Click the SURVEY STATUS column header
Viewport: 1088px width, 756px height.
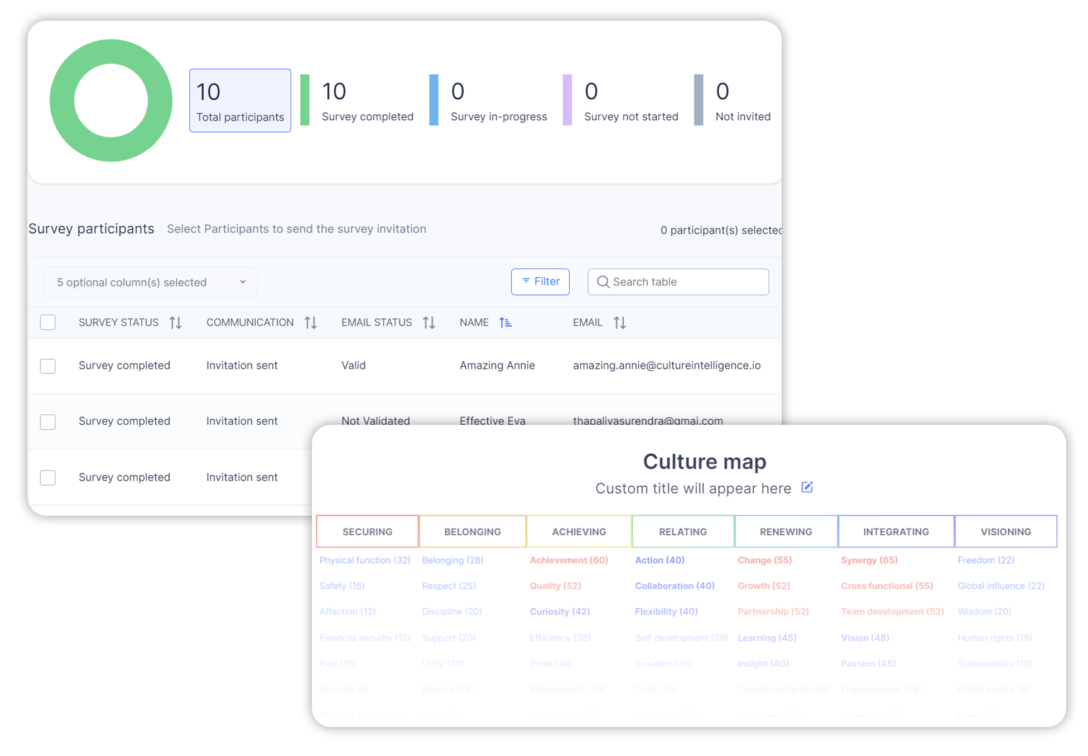click(118, 322)
